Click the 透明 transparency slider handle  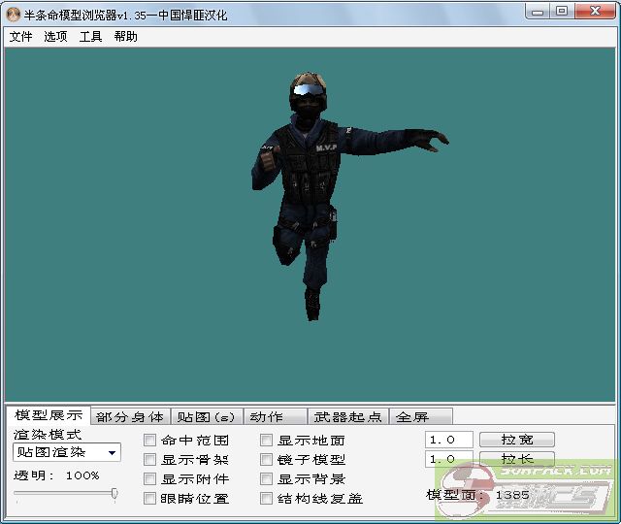click(114, 494)
